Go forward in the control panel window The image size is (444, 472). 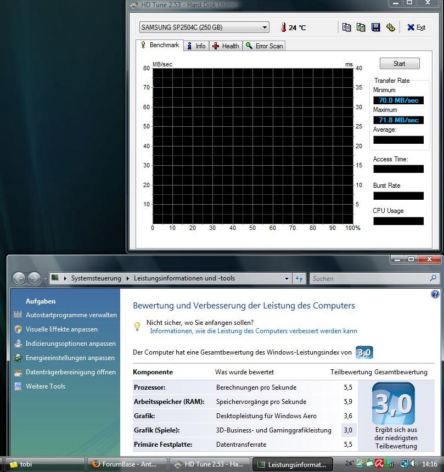pos(35,278)
